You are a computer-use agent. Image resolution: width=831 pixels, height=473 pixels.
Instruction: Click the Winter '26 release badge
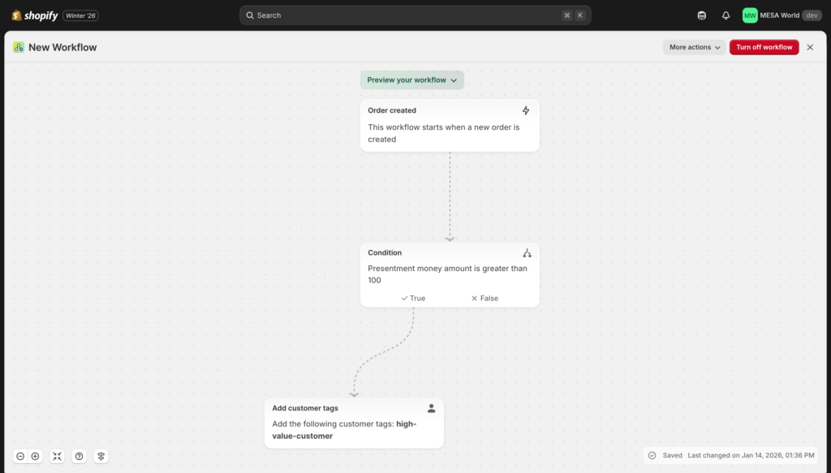(x=80, y=15)
